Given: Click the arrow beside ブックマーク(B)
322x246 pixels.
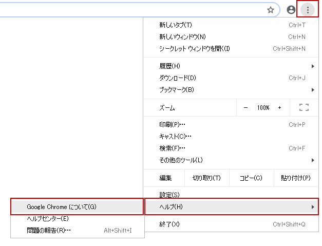Looking at the screenshot, I should pyautogui.click(x=313, y=90).
